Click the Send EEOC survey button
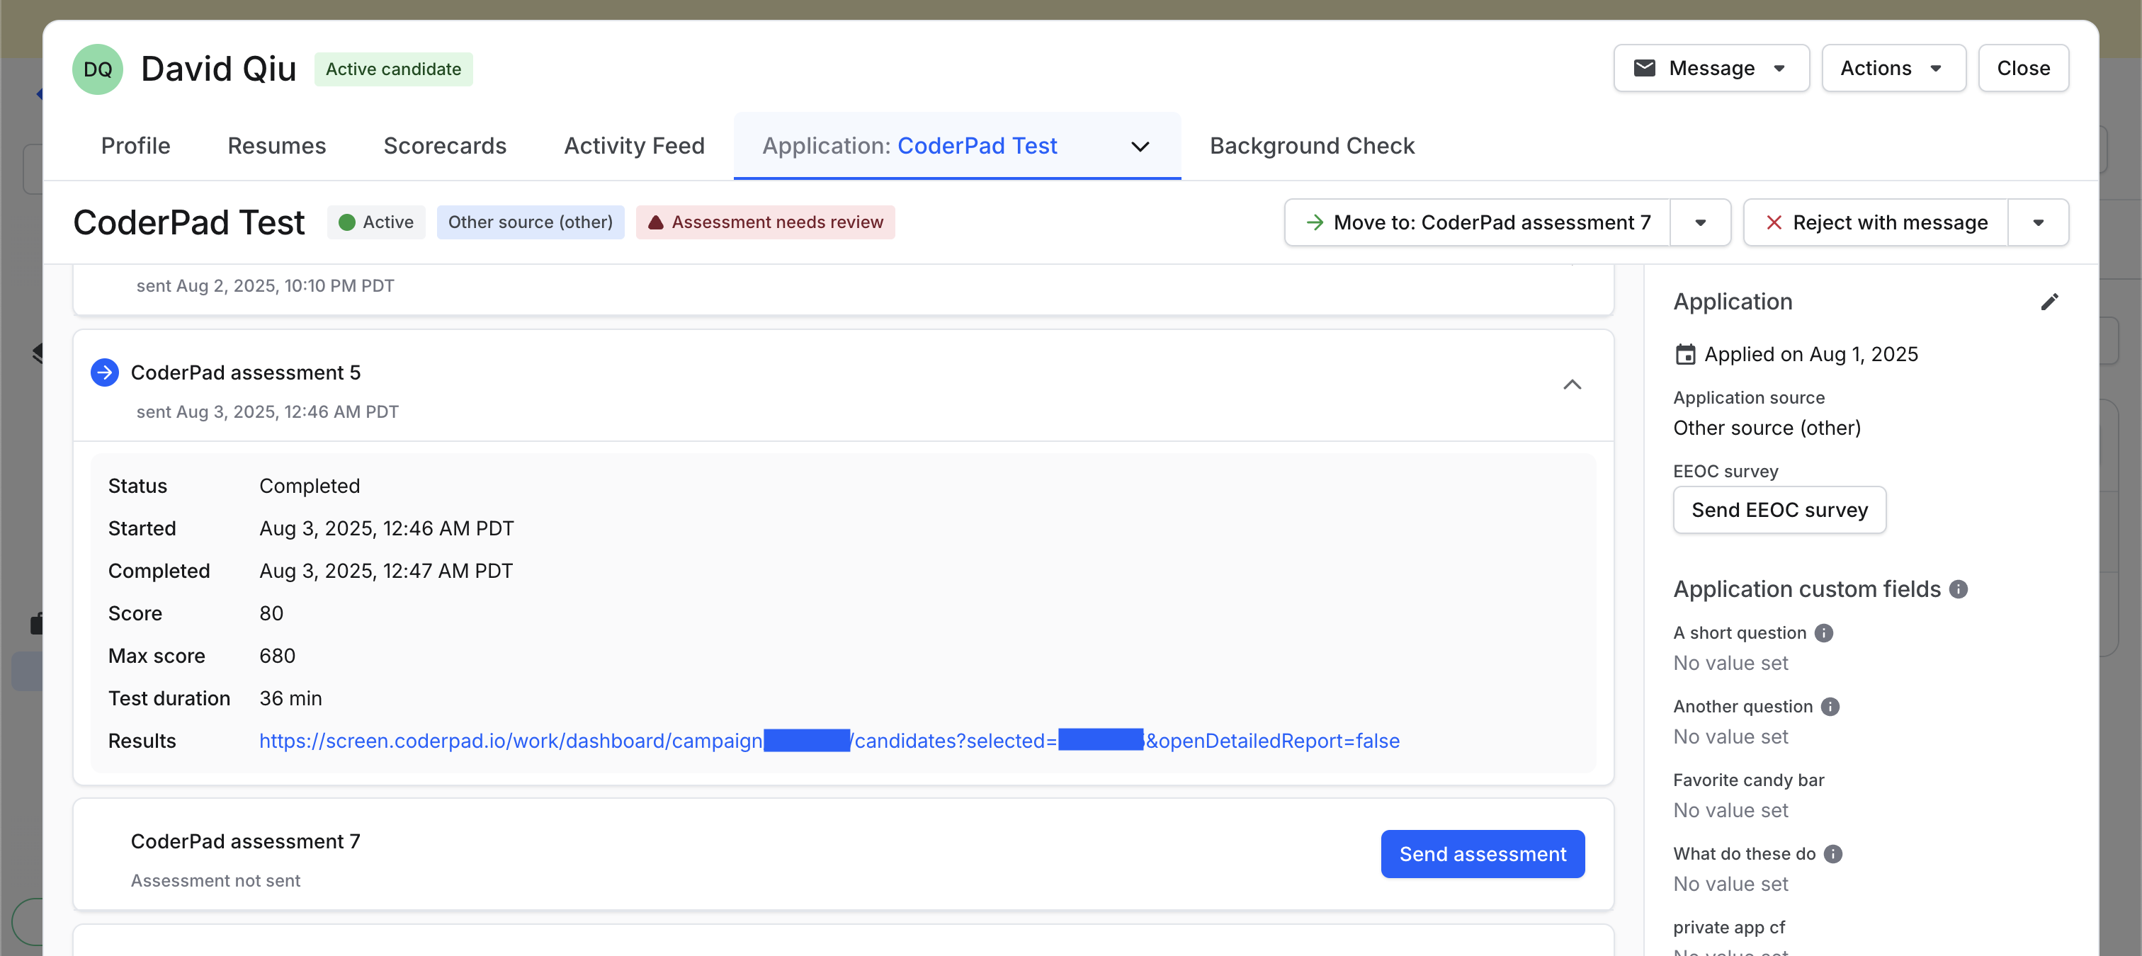 tap(1779, 511)
